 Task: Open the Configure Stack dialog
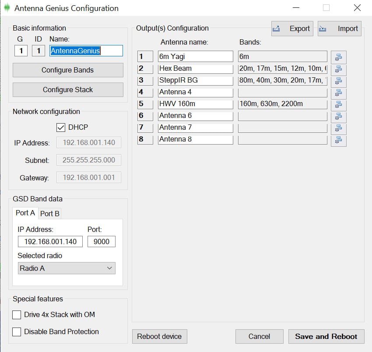[68, 90]
